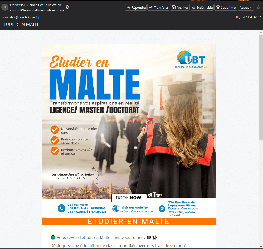
Task: Click the sender's avatar circle
Action: pyautogui.click(x=5, y=7)
